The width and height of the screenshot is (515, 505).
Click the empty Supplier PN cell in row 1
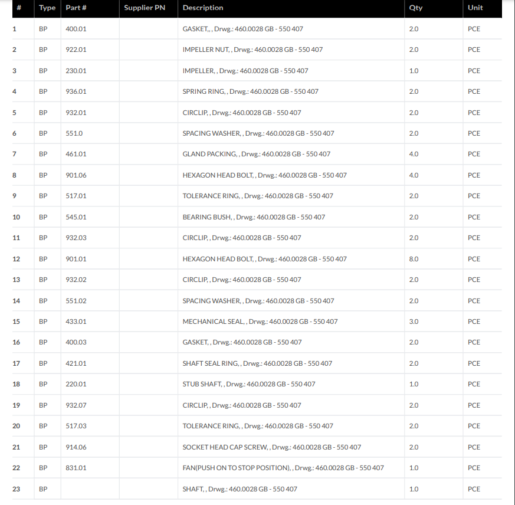tap(148, 29)
